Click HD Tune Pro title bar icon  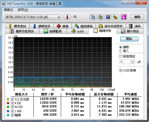(x=4, y=4)
